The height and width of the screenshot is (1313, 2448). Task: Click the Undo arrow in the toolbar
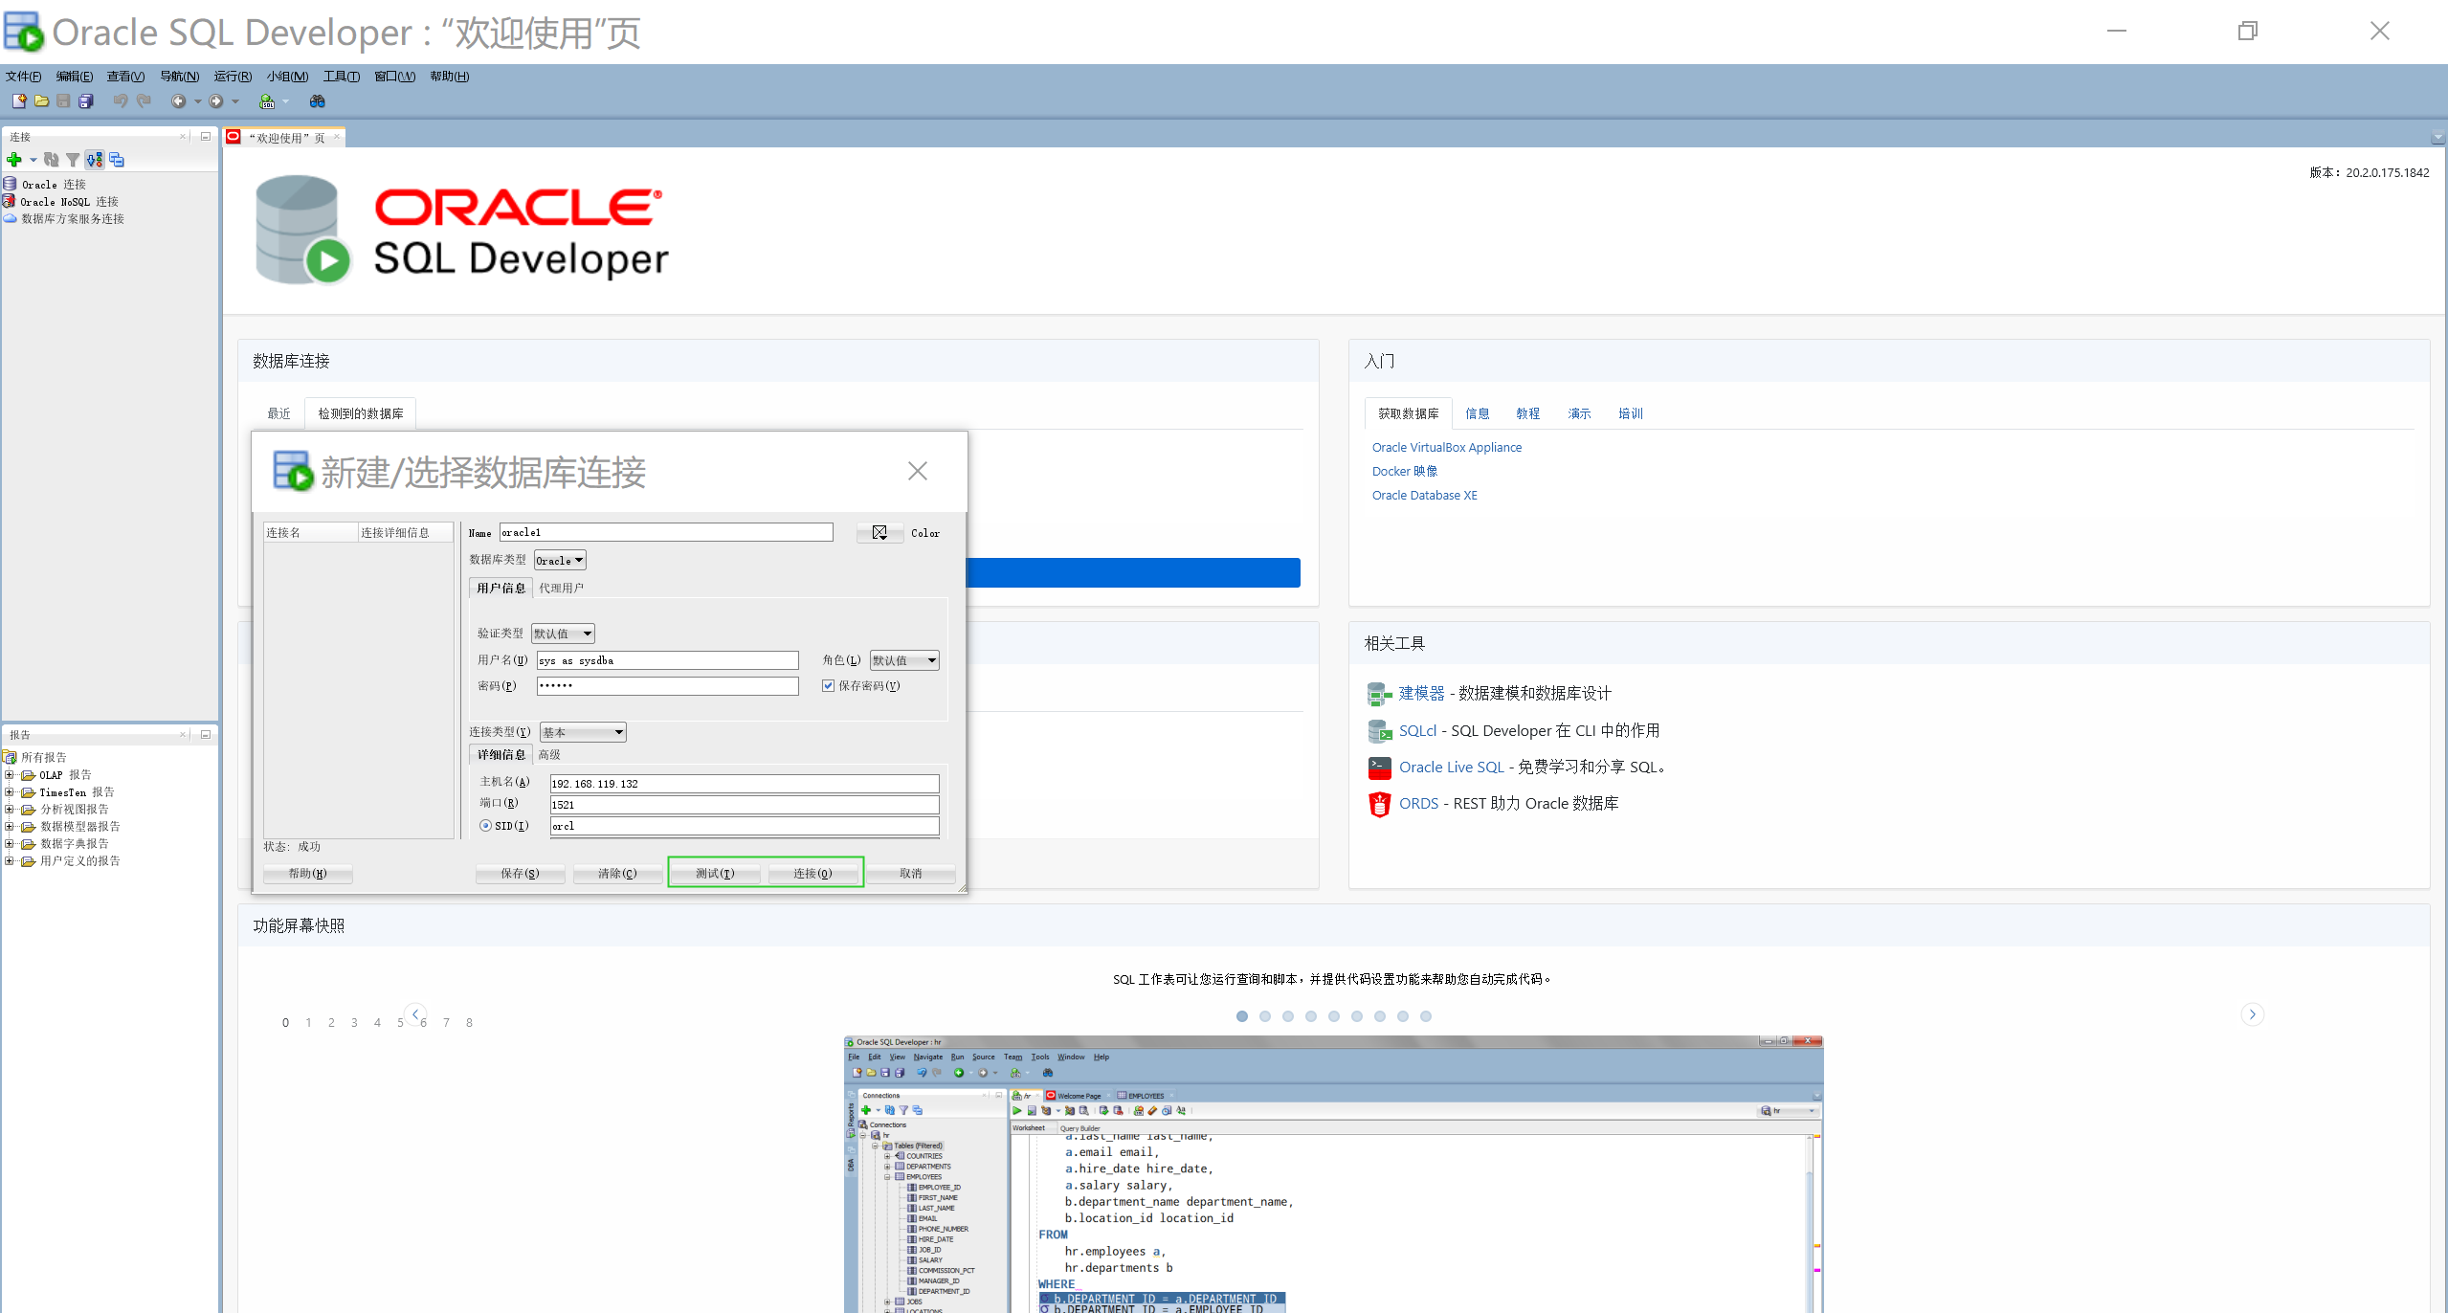pyautogui.click(x=121, y=100)
